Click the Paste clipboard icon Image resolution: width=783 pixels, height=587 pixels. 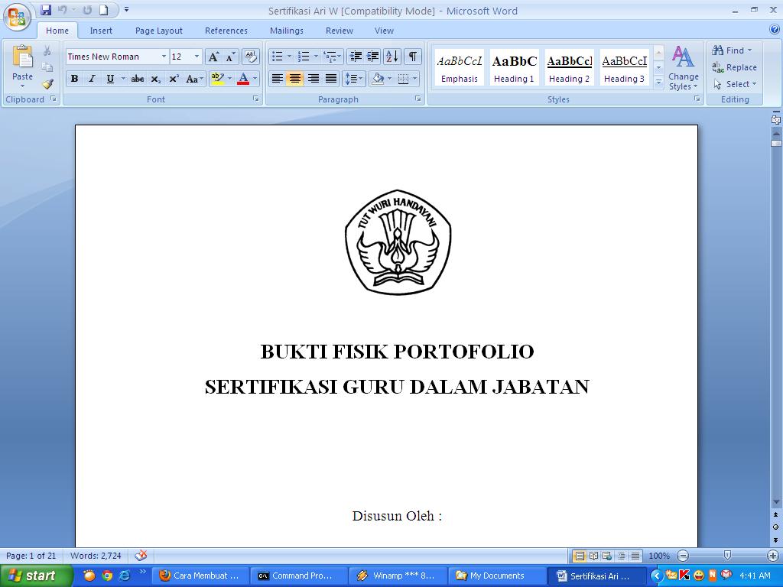coord(22,56)
